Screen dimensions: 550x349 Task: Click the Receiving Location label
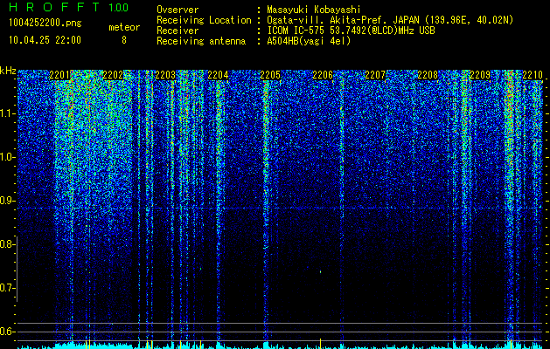coord(204,20)
